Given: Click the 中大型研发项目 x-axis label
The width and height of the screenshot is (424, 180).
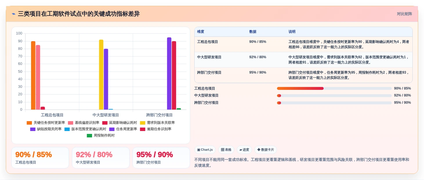Looking at the screenshot, I should coord(106,115).
